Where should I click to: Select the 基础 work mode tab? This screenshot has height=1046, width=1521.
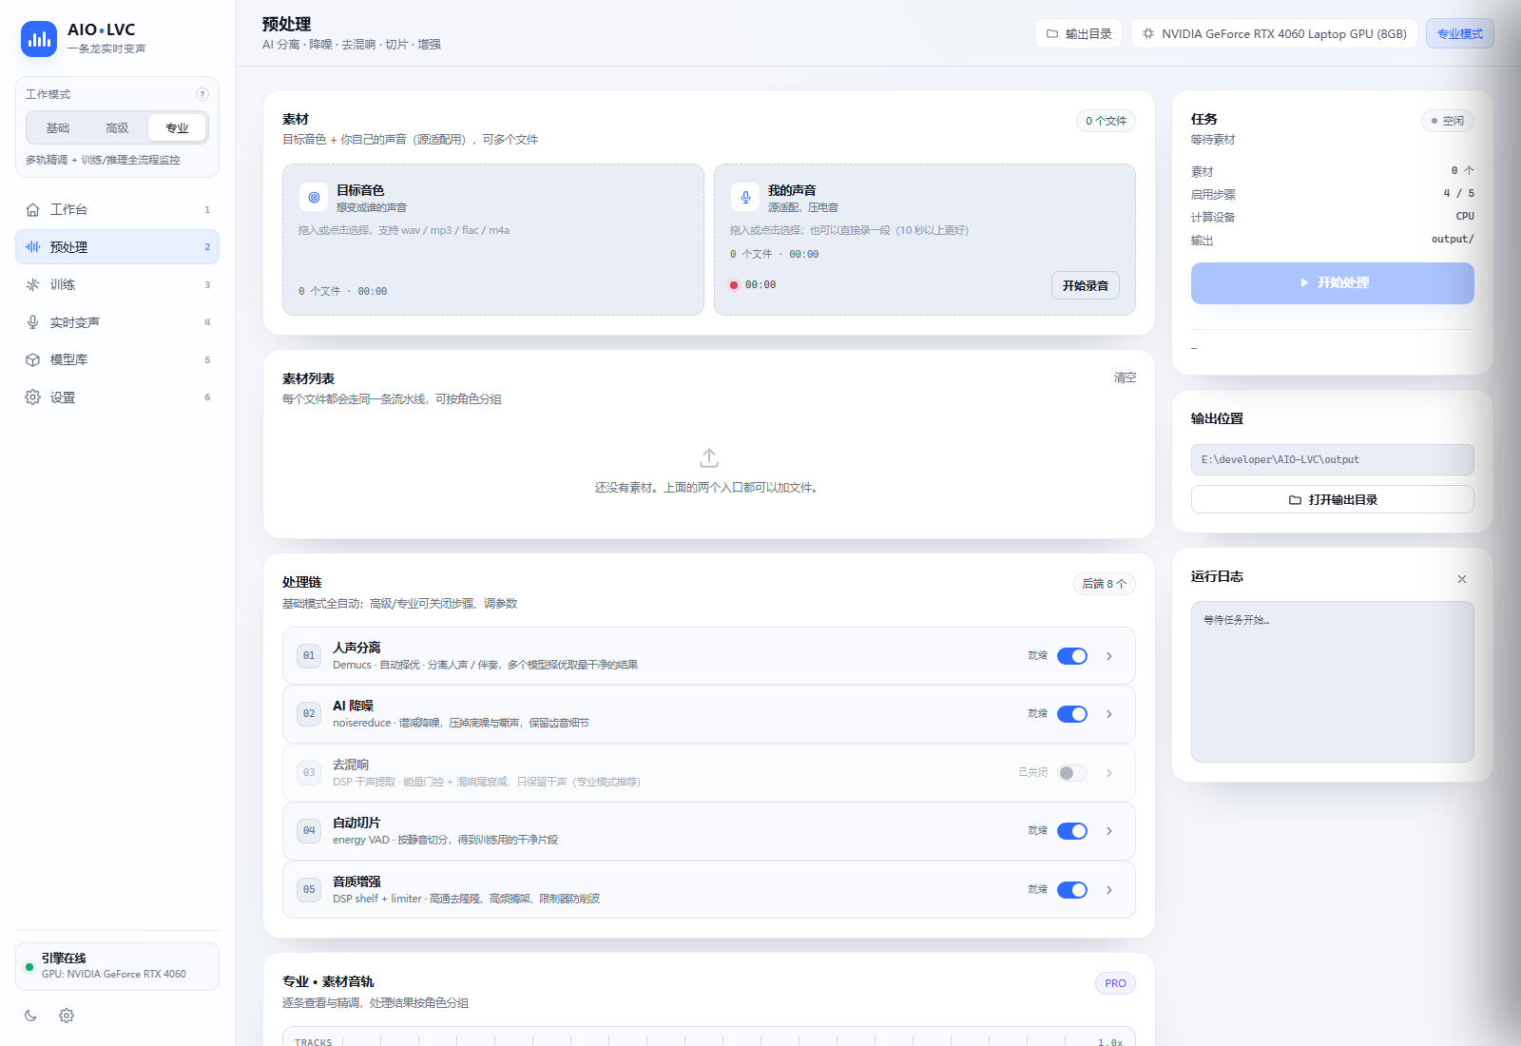tap(58, 127)
